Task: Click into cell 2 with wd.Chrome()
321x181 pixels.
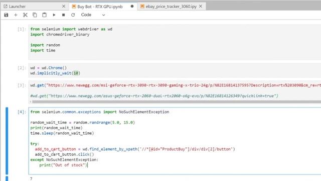Action: tap(175, 70)
